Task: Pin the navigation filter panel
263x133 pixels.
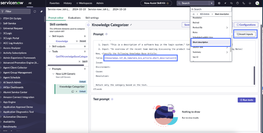Action: coord(41,11)
